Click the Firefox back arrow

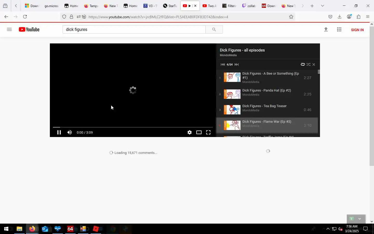6,17
